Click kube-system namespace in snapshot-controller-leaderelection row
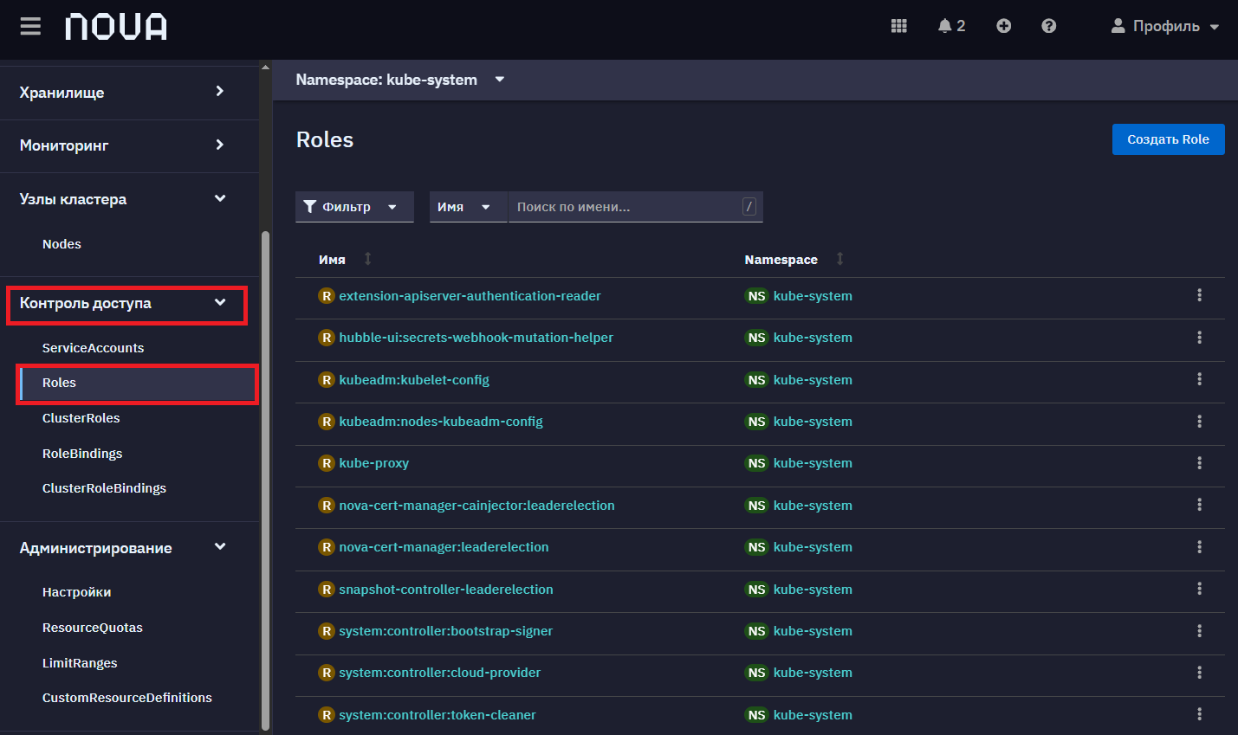Viewport: 1238px width, 735px height. (x=813, y=590)
